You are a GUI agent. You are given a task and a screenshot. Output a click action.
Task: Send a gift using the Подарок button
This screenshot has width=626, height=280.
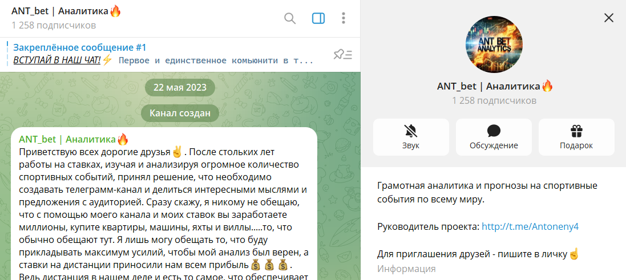pyautogui.click(x=576, y=137)
